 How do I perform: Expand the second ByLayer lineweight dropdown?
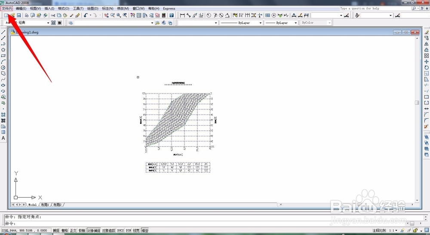click(295, 23)
